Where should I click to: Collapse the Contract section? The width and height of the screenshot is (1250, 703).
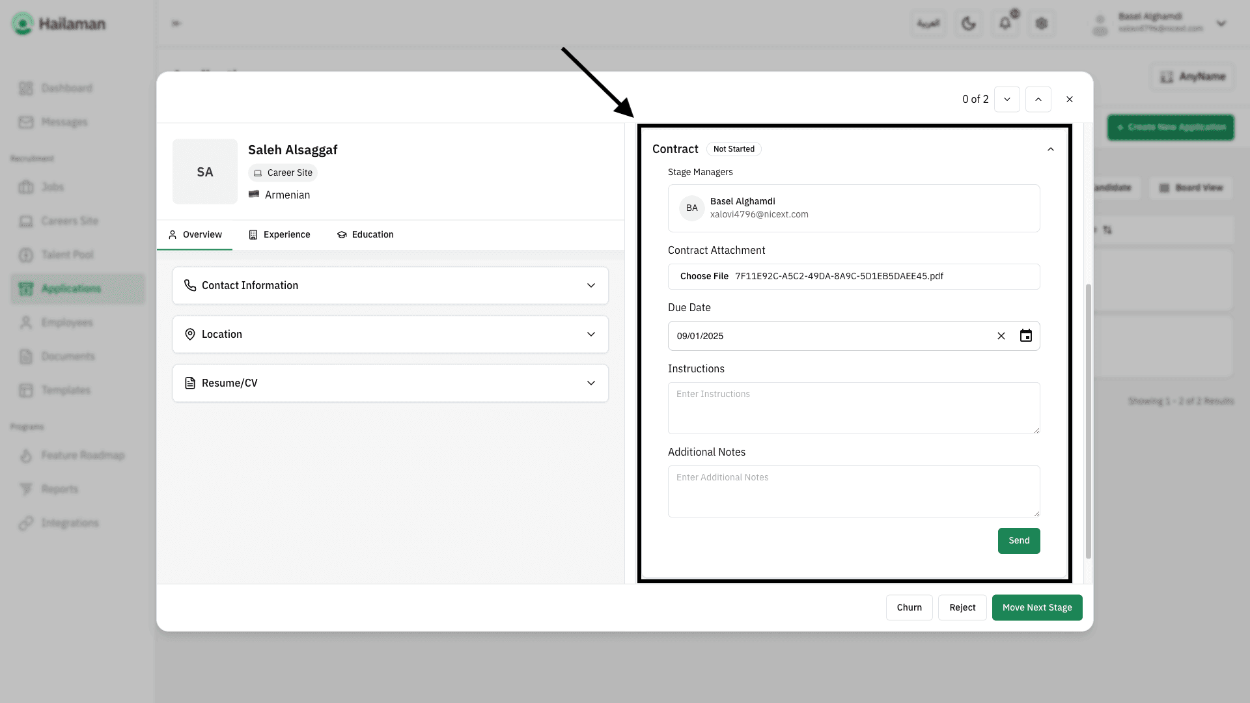coord(1049,150)
